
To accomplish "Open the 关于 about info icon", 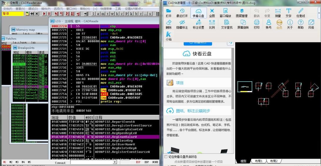I will tap(290, 23).
